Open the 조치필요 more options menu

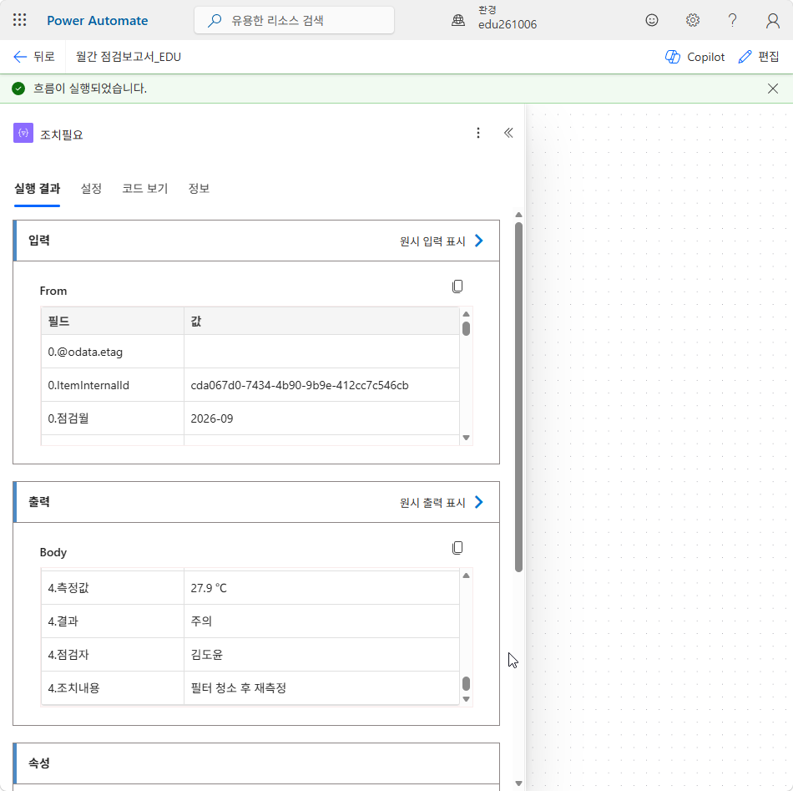(478, 133)
